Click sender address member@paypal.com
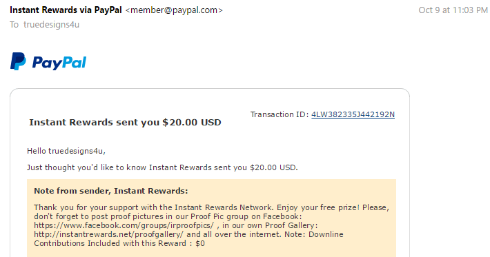 coord(174,10)
